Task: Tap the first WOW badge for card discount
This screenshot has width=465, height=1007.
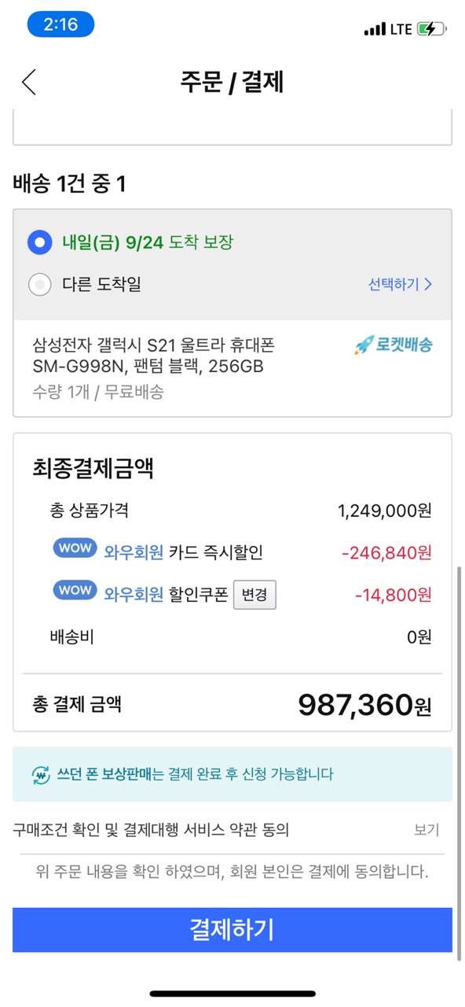Action: pyautogui.click(x=75, y=548)
